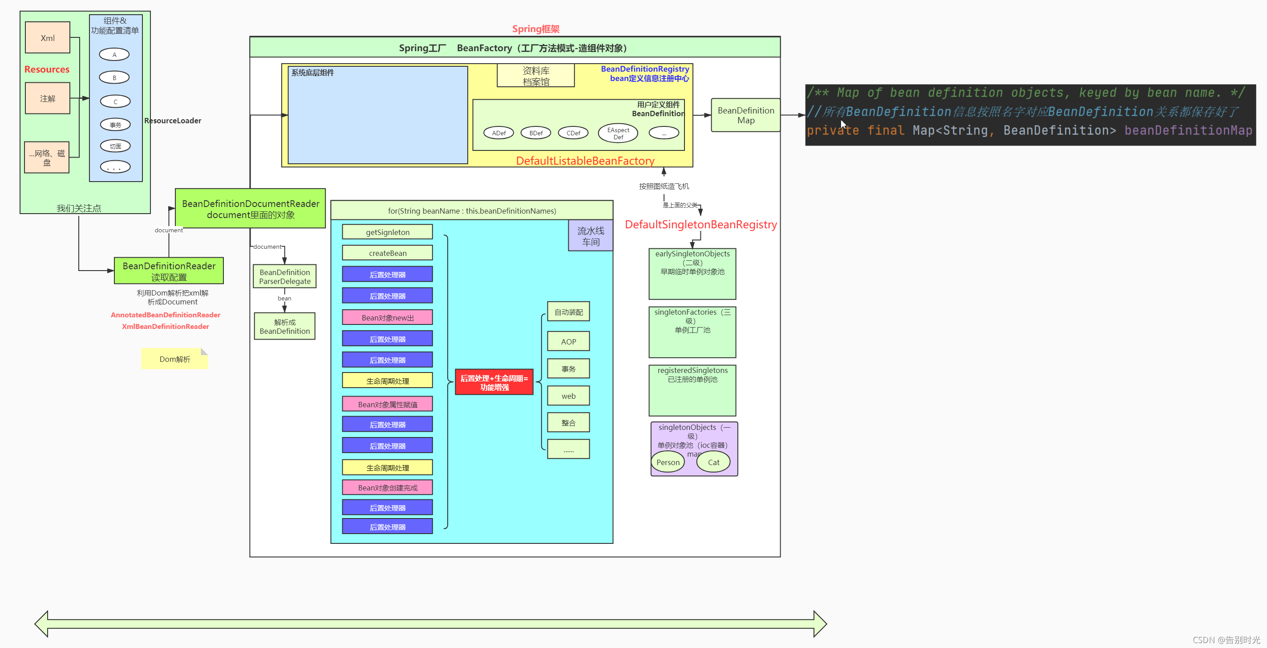Click the 利用Dom解析把xml解析成Document note
1267x648 pixels.
pos(173,297)
